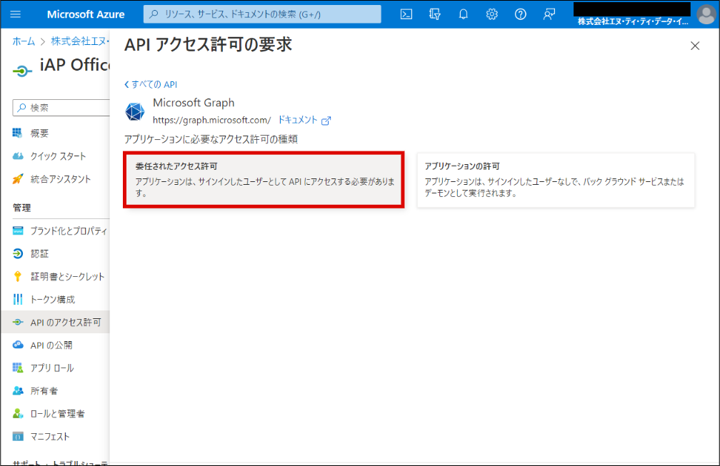Open 証明書とシークレット menu item
The width and height of the screenshot is (720, 466).
67,276
